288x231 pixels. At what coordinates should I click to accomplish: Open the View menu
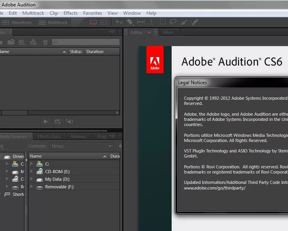[x=112, y=13]
